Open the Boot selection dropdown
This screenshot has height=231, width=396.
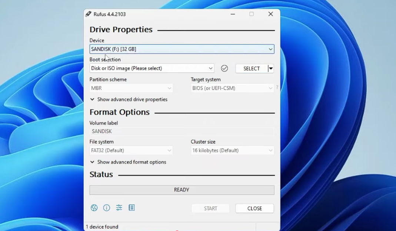tap(152, 68)
